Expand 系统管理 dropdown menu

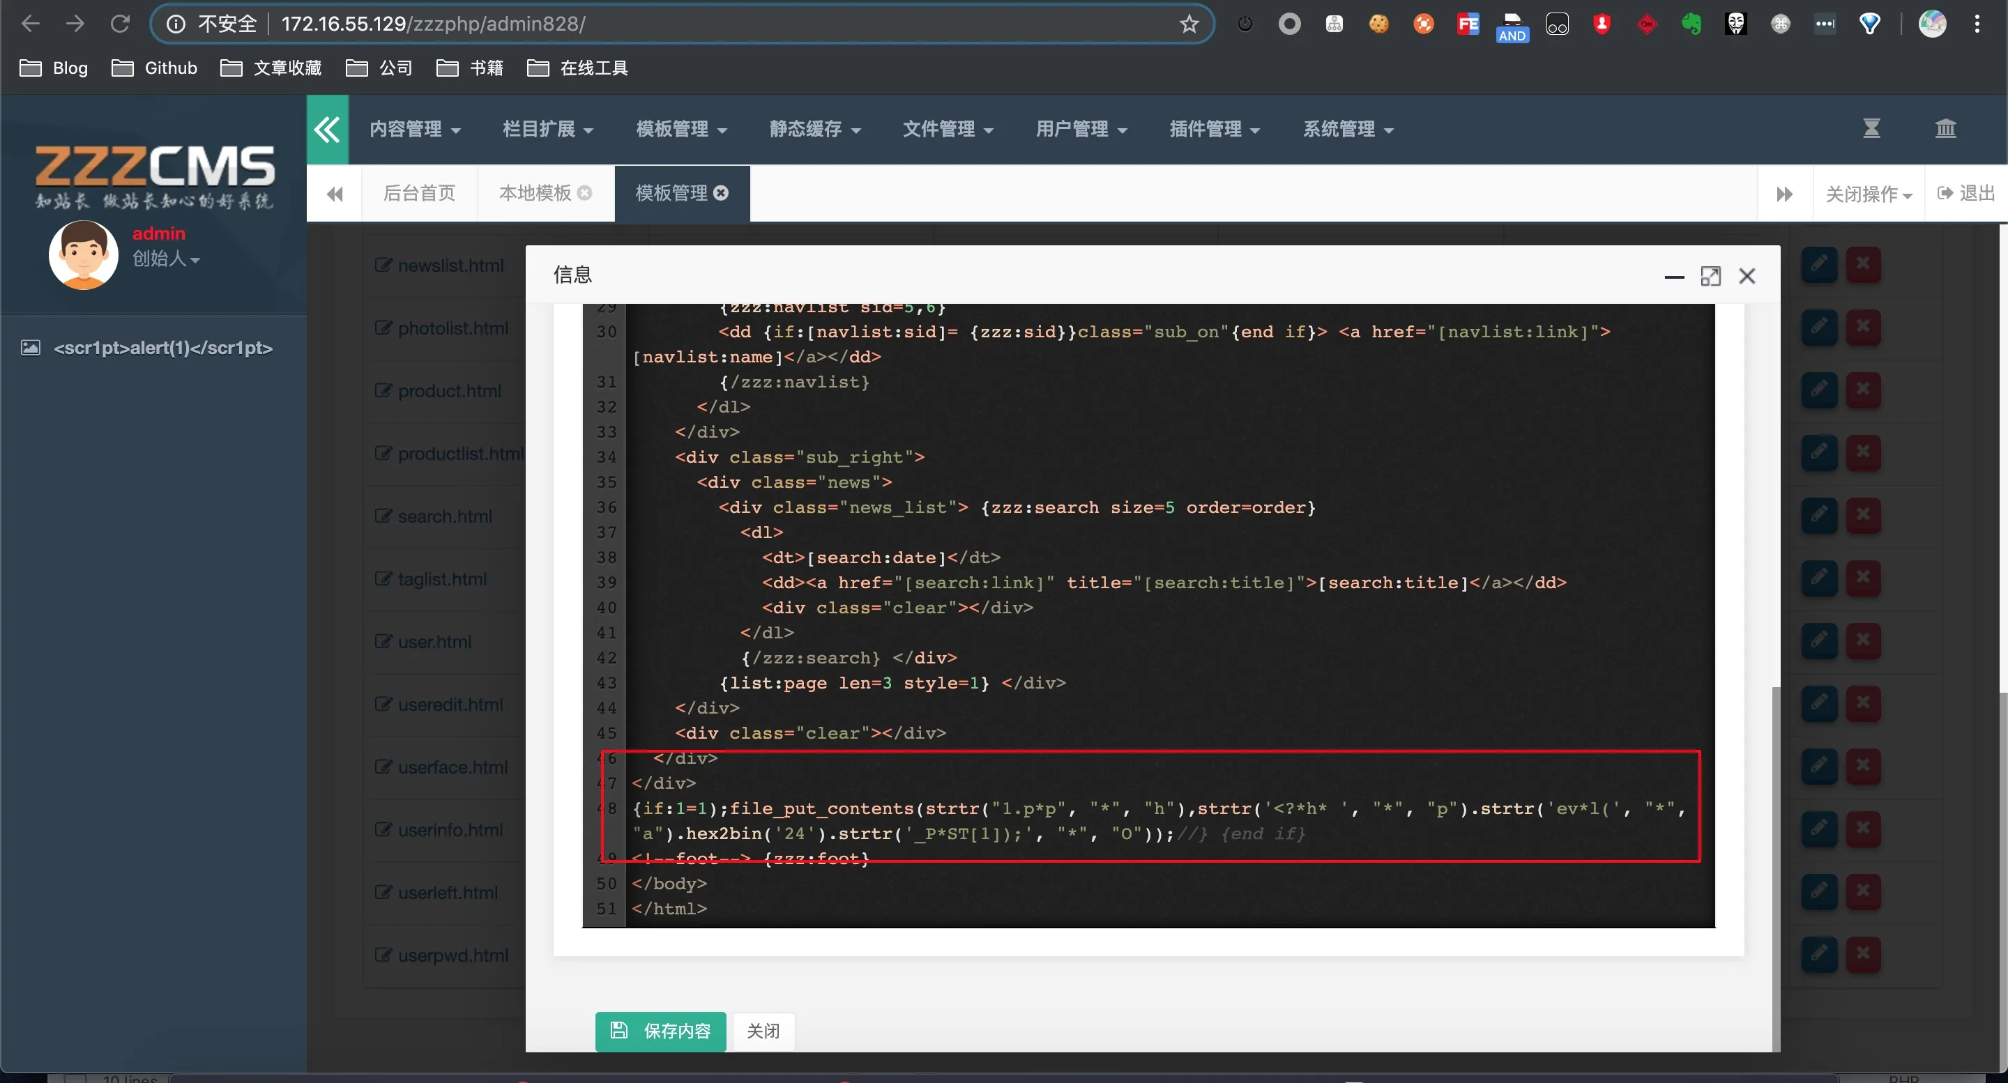pyautogui.click(x=1348, y=130)
